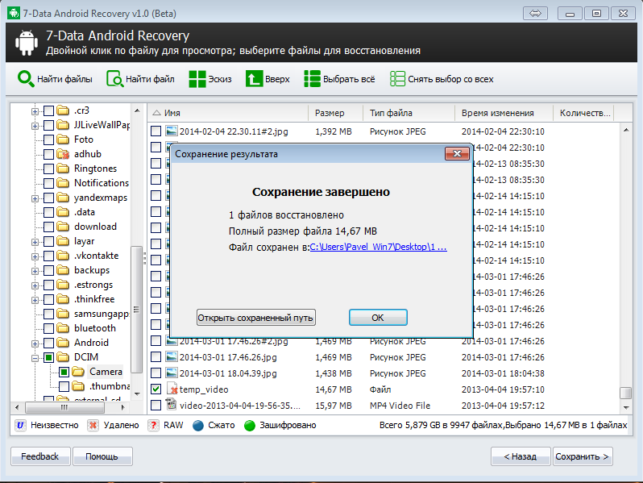
Task: Click OK in the save result dialog
Action: click(x=378, y=318)
